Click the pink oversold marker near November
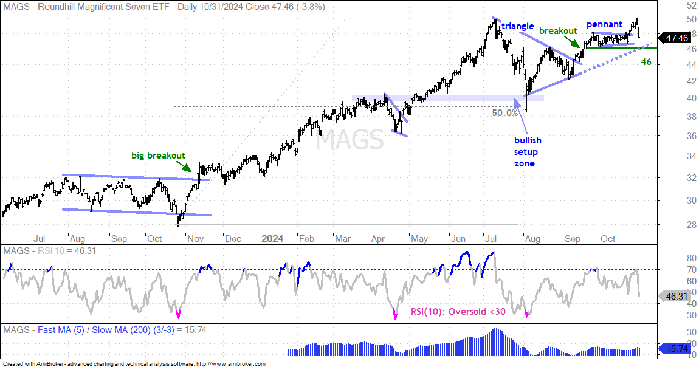Viewport: 699px width, 367px height. (178, 314)
